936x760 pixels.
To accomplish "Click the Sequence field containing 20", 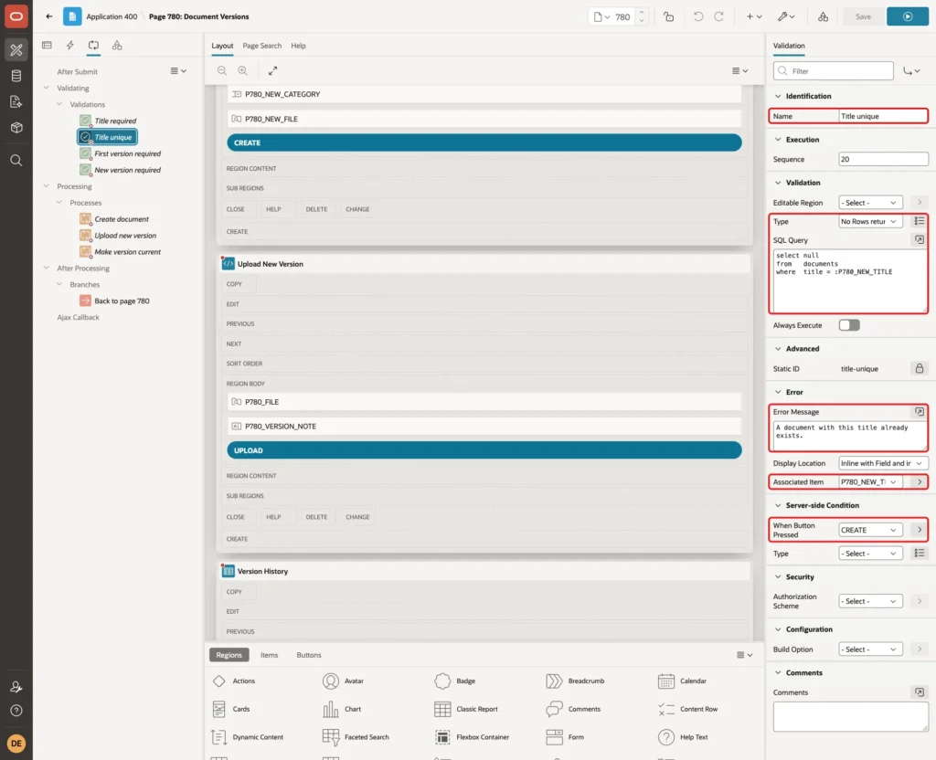I will point(883,159).
